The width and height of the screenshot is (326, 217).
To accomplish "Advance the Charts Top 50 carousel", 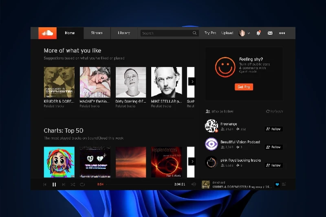I will click(x=192, y=162).
